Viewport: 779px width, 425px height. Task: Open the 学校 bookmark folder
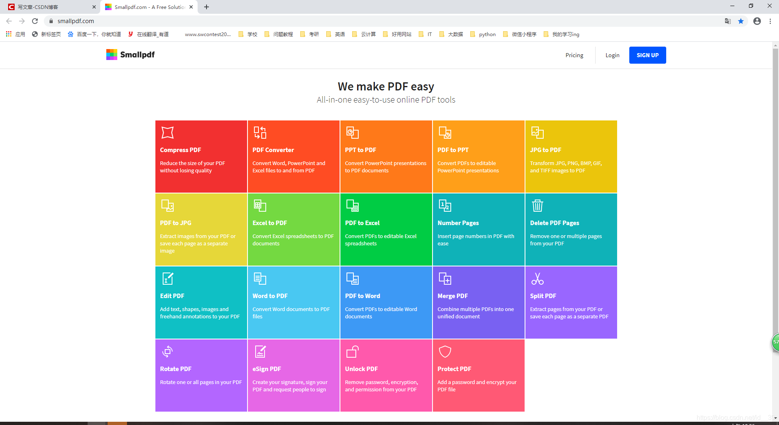pos(248,34)
